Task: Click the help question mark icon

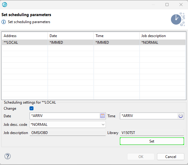Action: coord(8,156)
